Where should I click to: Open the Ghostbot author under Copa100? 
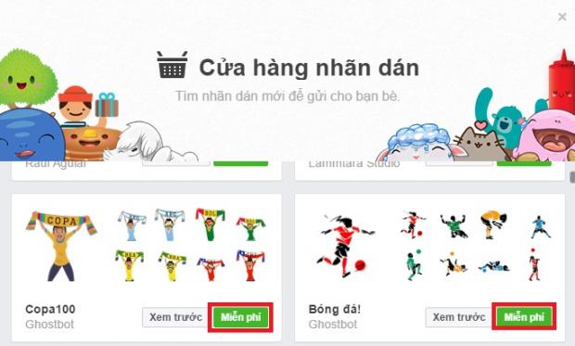click(49, 325)
